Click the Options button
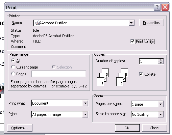The height and width of the screenshot is (135, 172). [20, 128]
